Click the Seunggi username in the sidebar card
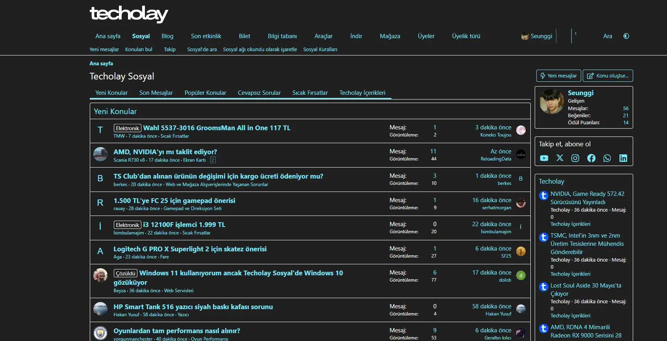Screen dimensions: 667x341 (x=581, y=93)
